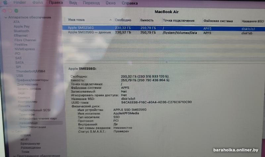This screenshot has width=265, height=157.
Task: Select PCI in the sidebar
Action: tap(18, 54)
